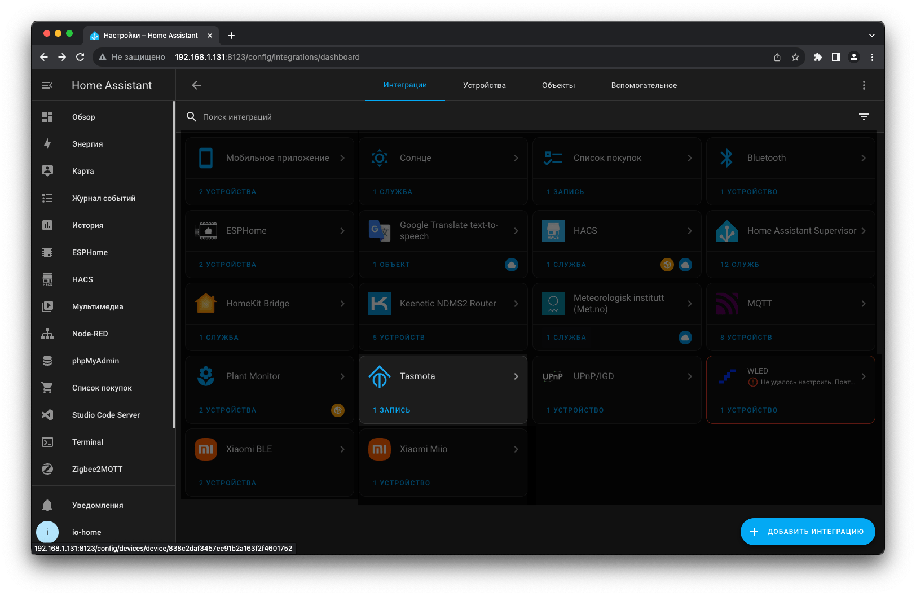Viewport: 916px width, 596px height.
Task: Switch to the Объекты tab
Action: (558, 85)
